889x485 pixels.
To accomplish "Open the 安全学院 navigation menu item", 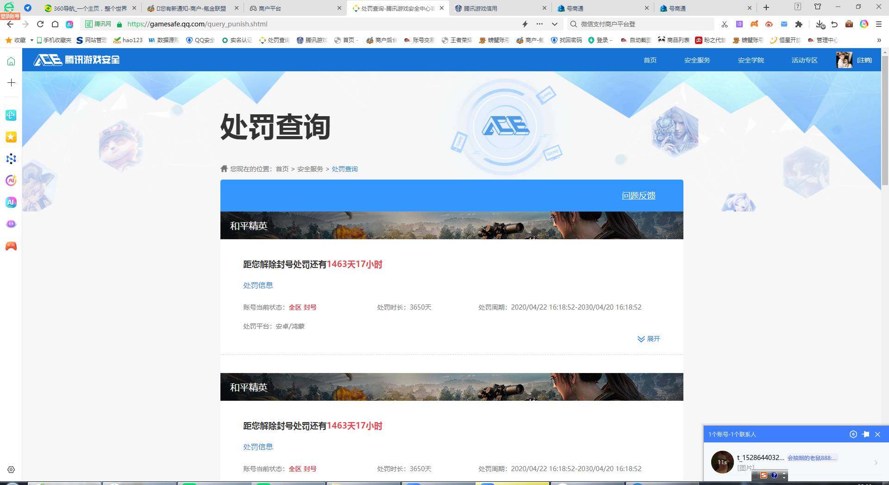I will coord(751,60).
